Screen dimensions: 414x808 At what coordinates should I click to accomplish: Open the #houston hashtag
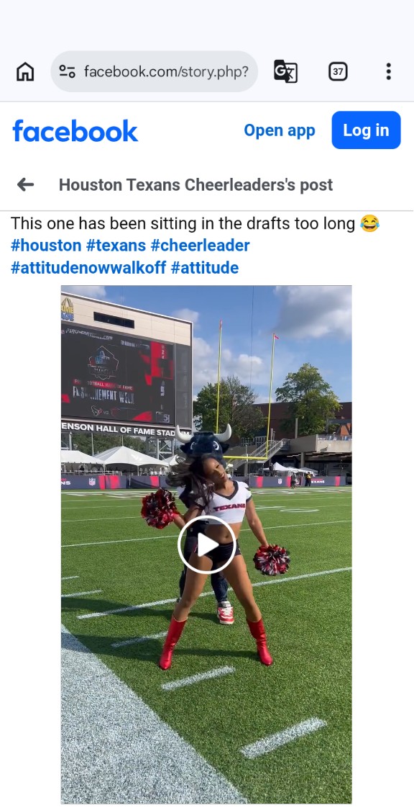(x=46, y=246)
